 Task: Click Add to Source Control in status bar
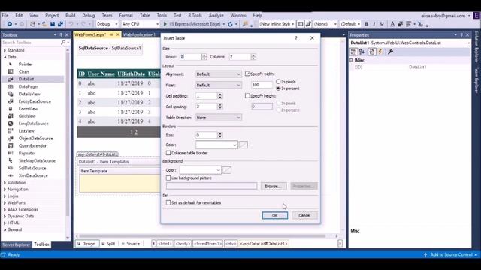(451, 254)
